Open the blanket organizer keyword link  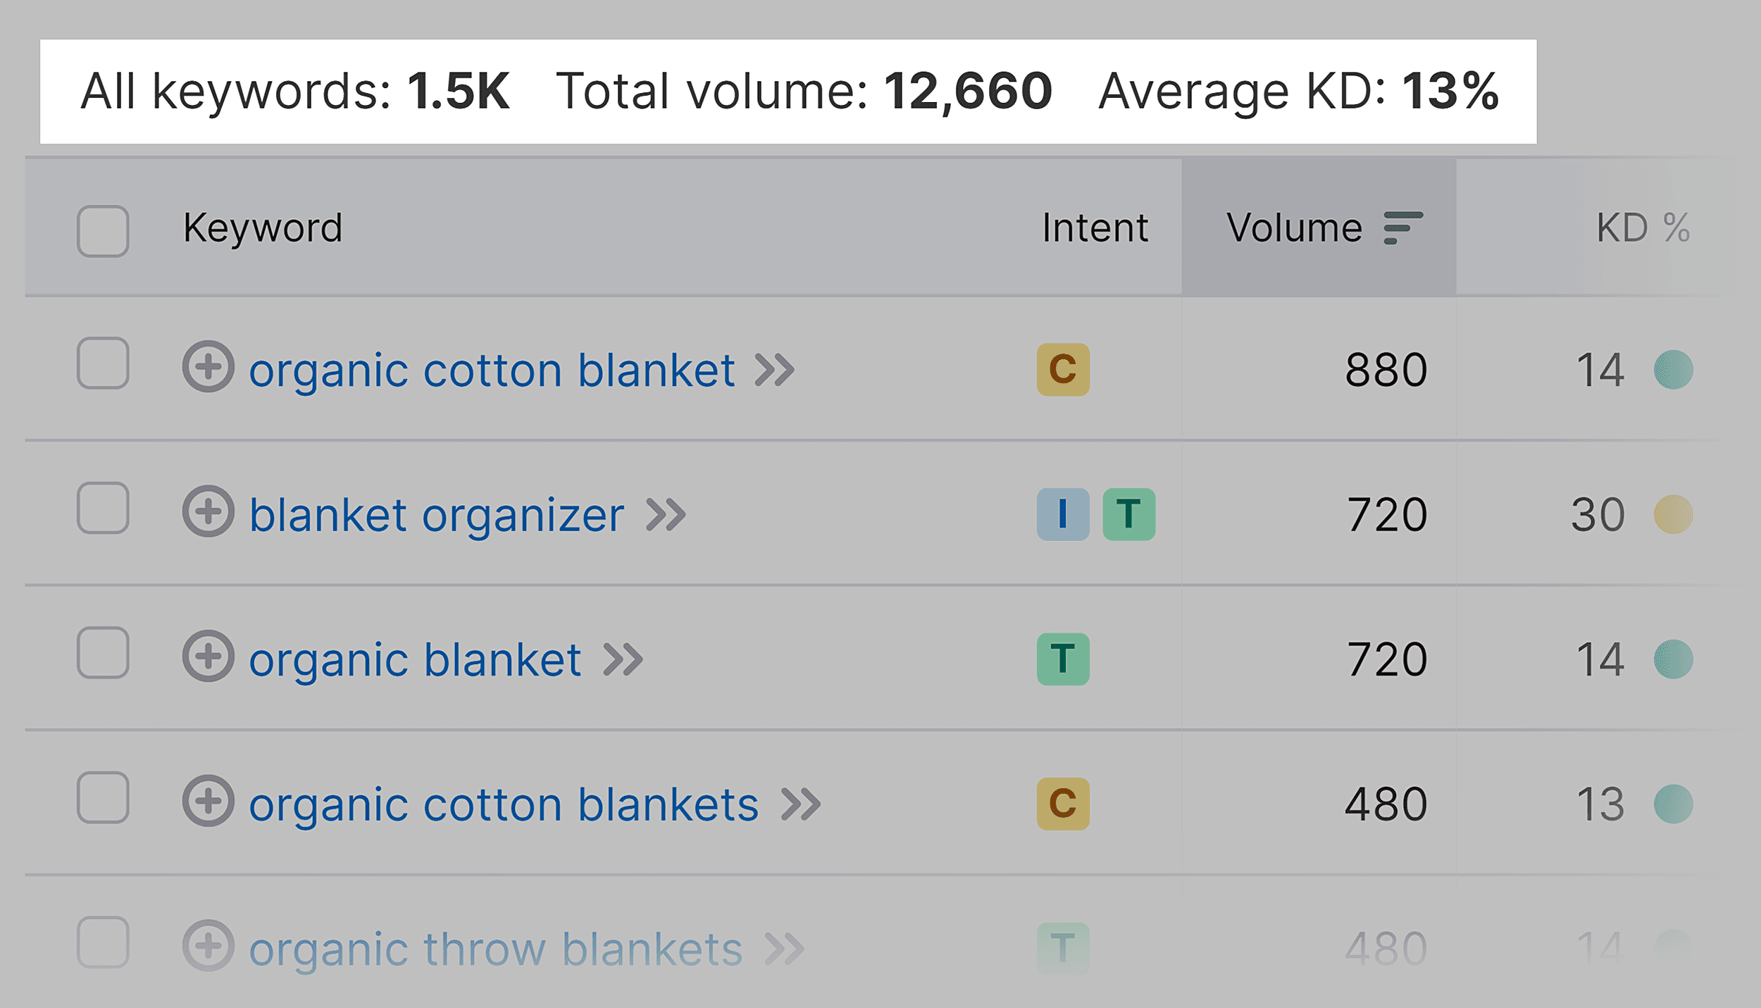(x=437, y=514)
